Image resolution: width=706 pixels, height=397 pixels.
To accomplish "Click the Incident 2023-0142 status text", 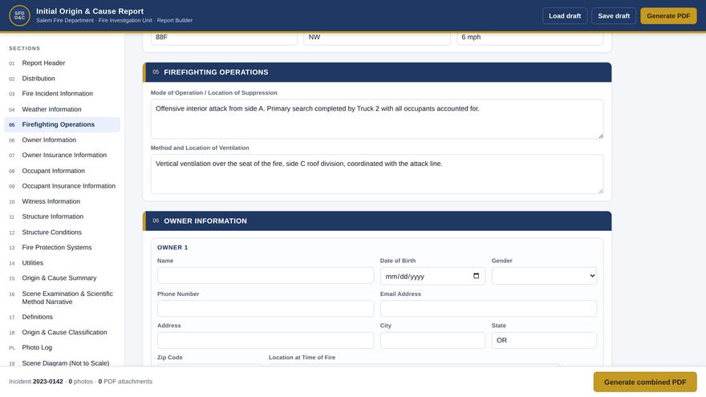I will coord(36,381).
